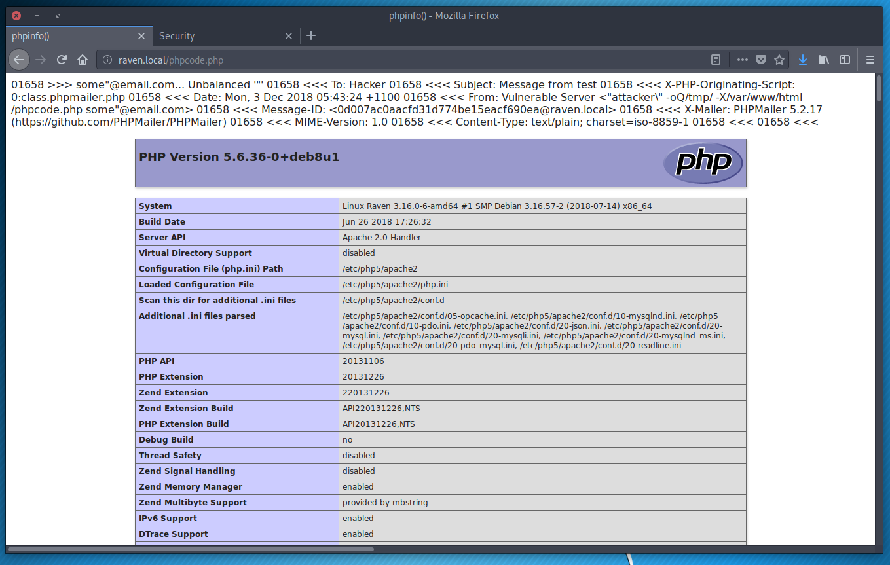890x565 pixels.
Task: Toggle reader view in the address bar
Action: (x=716, y=60)
